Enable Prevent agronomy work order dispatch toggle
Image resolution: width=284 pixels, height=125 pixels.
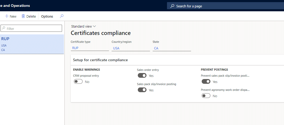tap(206, 96)
